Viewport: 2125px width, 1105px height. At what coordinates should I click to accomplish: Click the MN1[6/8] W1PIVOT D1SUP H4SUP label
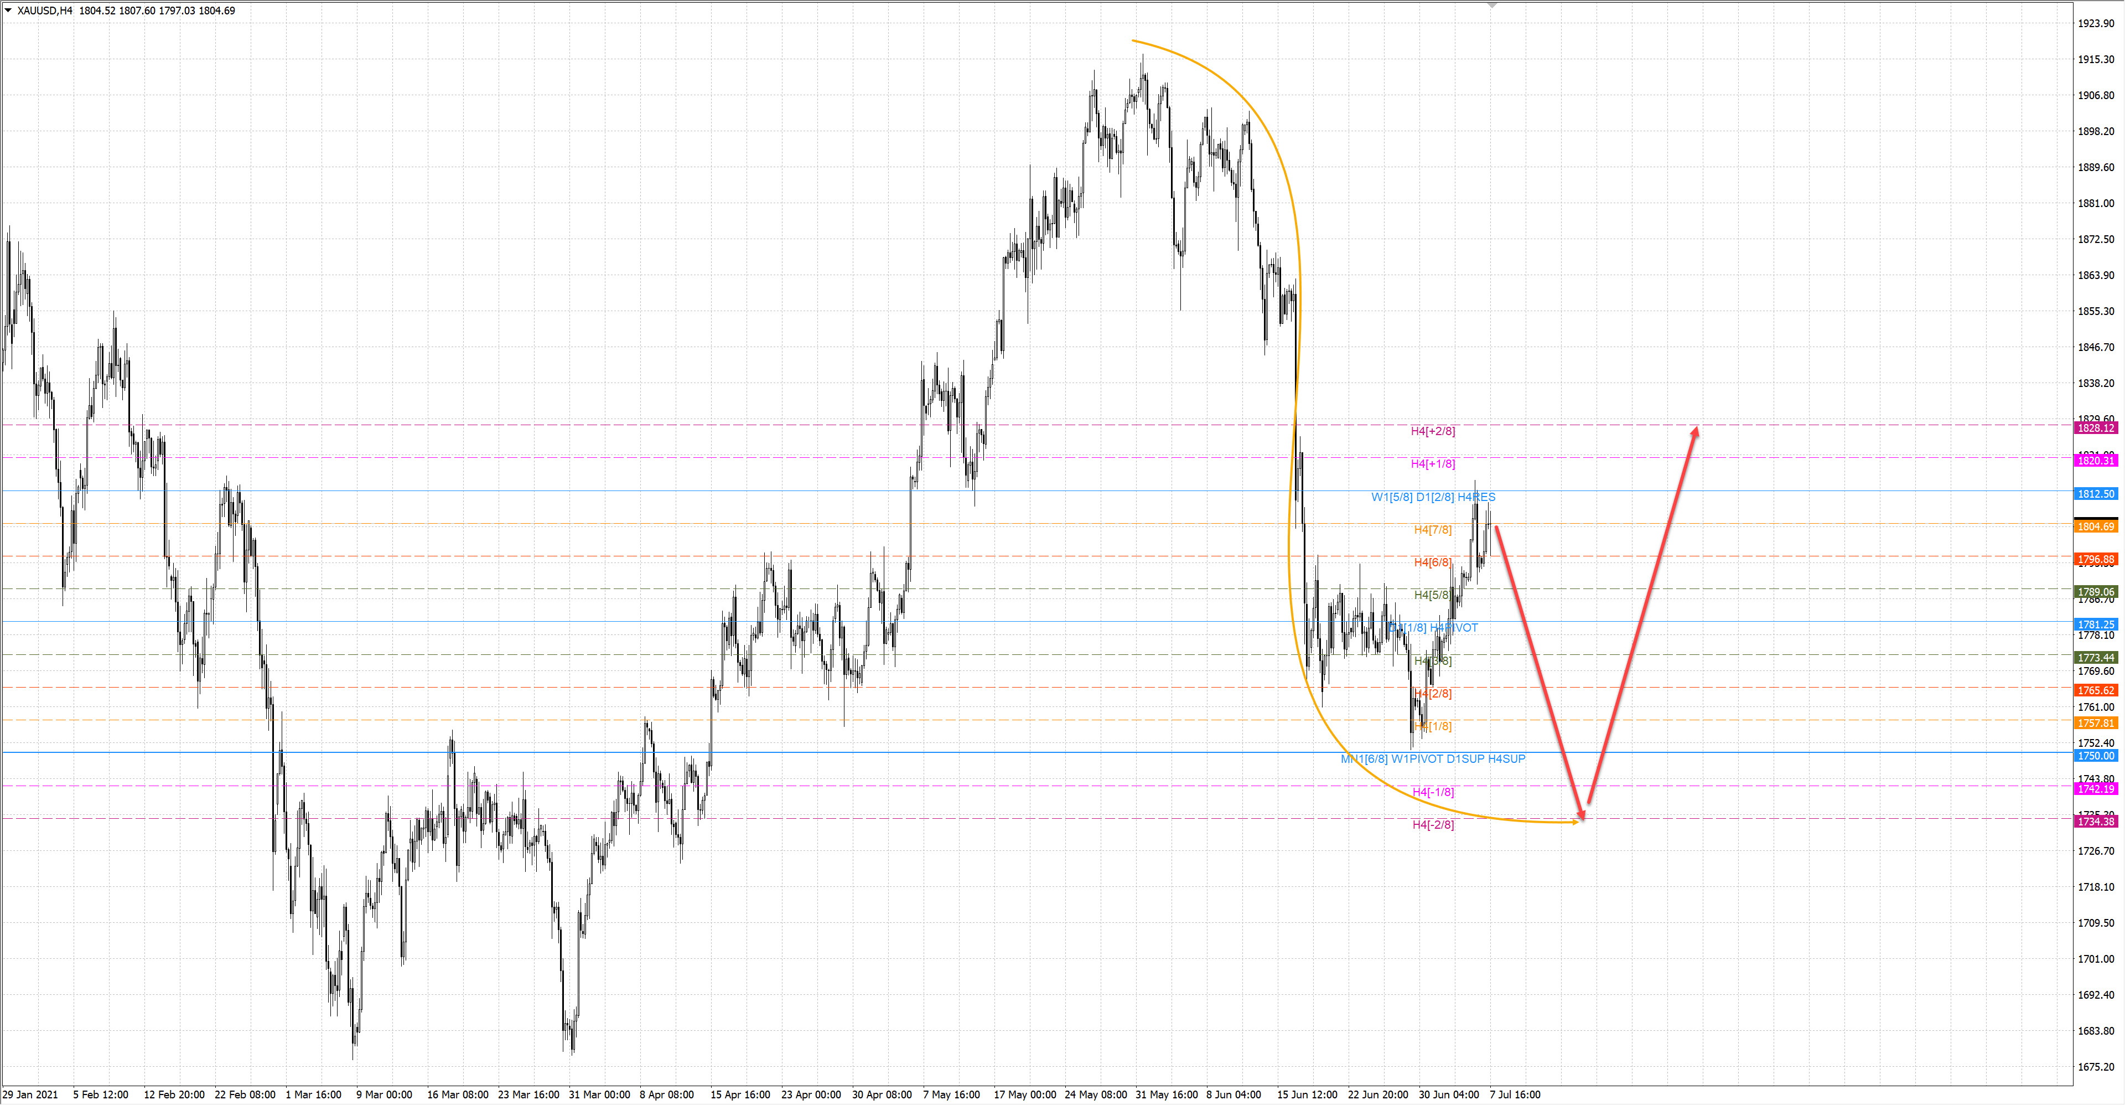1433,758
